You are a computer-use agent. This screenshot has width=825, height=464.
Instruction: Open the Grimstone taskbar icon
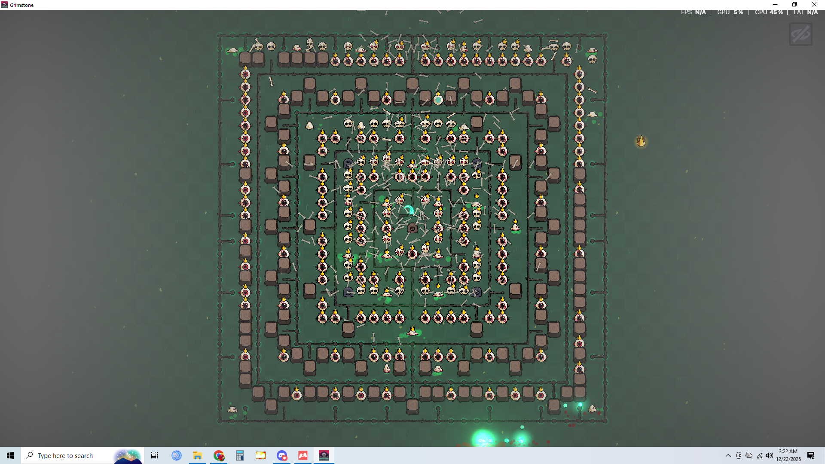click(324, 455)
